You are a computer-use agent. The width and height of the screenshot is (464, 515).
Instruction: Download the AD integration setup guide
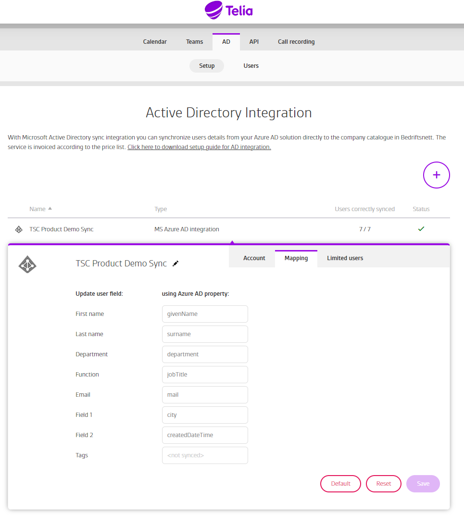pos(199,147)
